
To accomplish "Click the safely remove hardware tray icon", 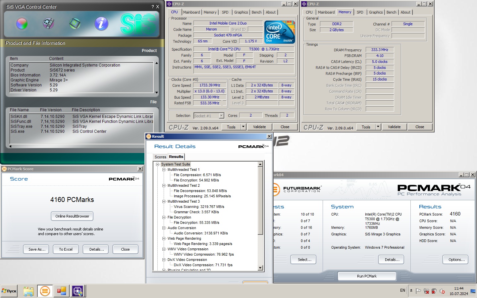I will tap(434, 291).
